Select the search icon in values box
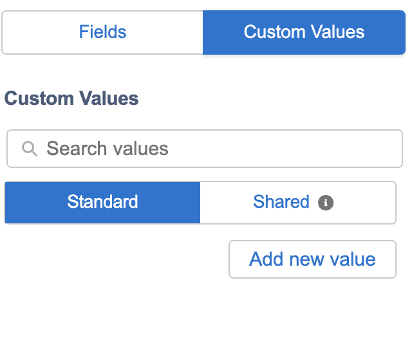The height and width of the screenshot is (350, 412). coord(30,149)
